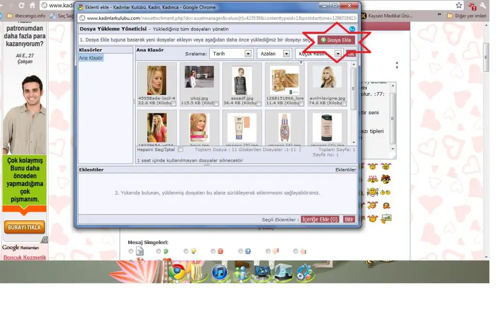Screen dimensions: 496x310
Task: Click the bookmark star in the address bar
Action: (x=459, y=5)
